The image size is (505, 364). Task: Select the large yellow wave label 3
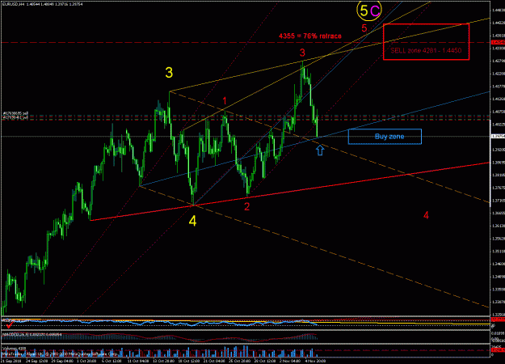tap(169, 73)
